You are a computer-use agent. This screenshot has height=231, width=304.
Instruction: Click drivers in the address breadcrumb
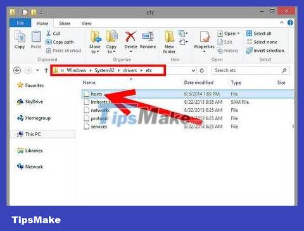click(130, 70)
